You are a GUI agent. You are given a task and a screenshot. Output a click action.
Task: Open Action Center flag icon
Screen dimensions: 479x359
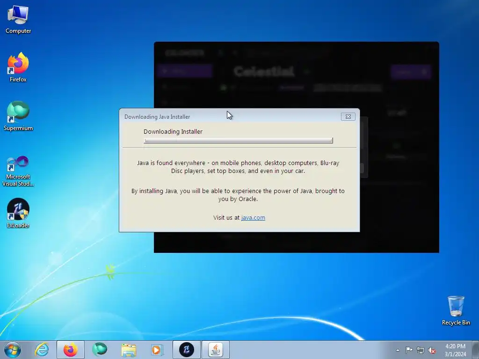point(409,350)
